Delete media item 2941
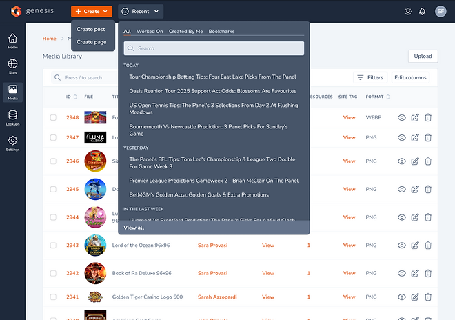455x320 pixels. (428, 297)
